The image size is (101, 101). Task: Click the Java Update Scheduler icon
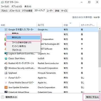[x=6, y=87]
